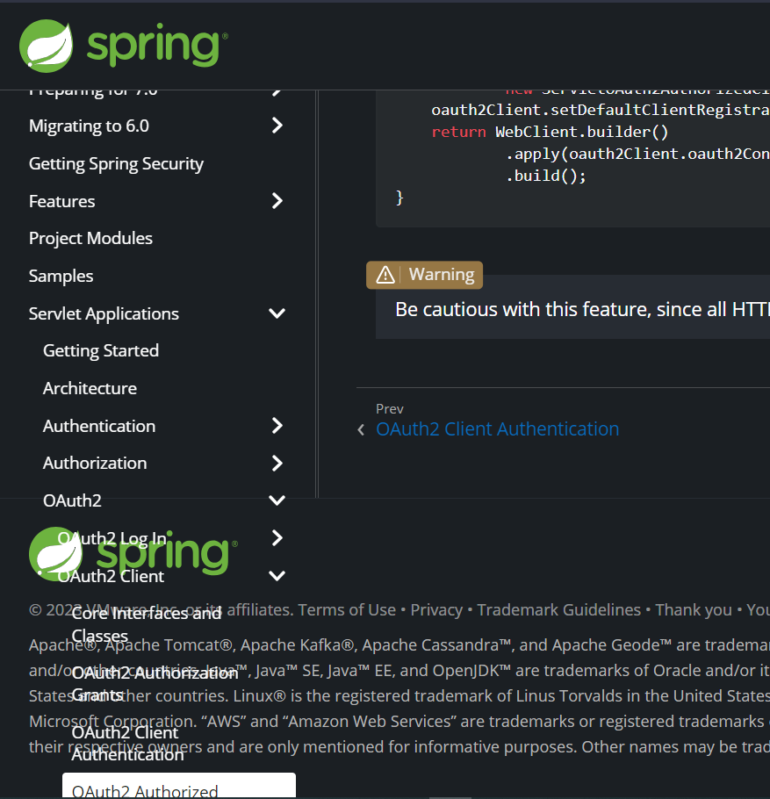
Task: Click the warning triangle icon
Action: 386,274
